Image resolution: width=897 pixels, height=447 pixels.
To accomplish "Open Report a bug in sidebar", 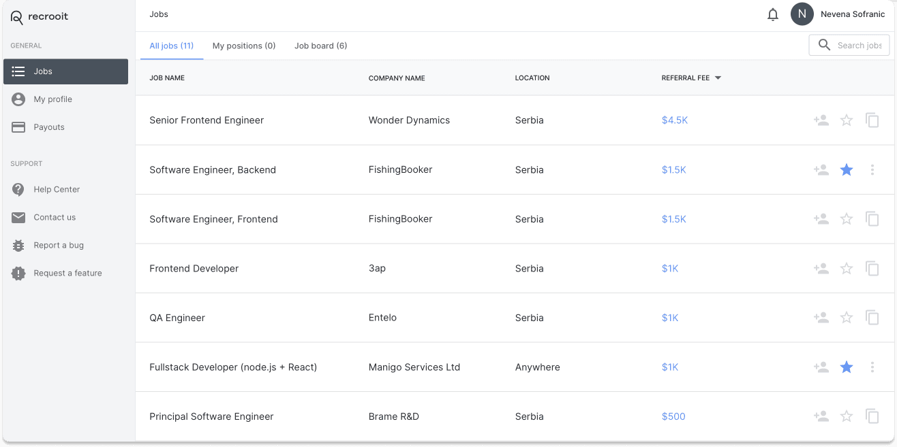I will pos(59,246).
